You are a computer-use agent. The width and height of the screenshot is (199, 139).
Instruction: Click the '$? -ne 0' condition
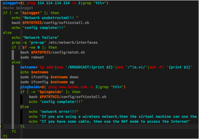coord(31,48)
